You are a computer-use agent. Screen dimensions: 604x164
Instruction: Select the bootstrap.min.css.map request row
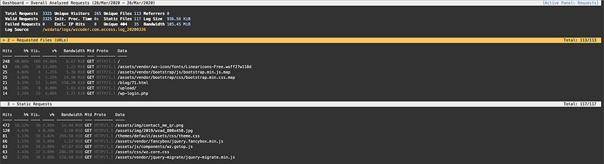(176, 77)
